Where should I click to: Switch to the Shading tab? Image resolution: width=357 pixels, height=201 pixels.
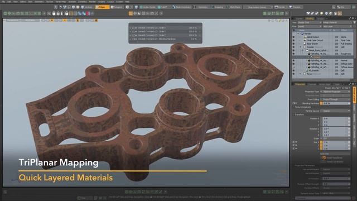pyautogui.click(x=310, y=18)
